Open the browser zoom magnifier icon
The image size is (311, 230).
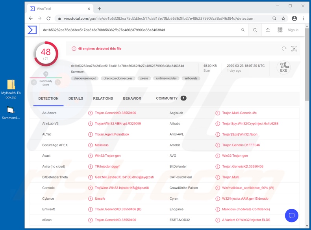(274, 19)
